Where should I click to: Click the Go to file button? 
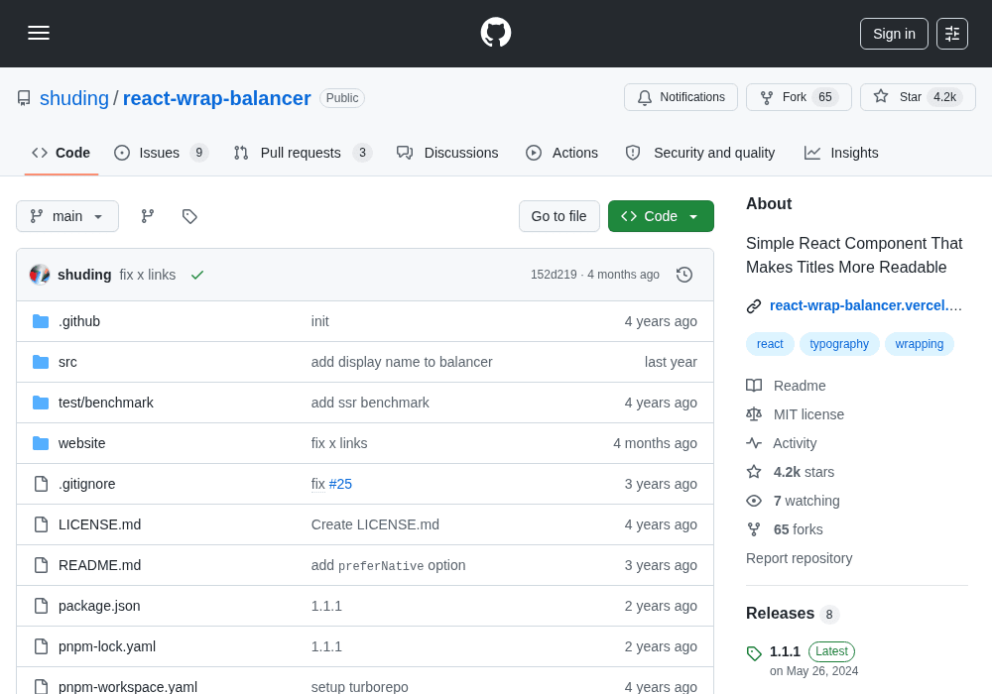[559, 216]
